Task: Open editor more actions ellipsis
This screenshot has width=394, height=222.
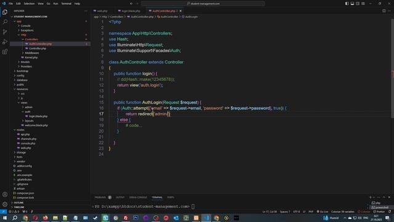Action: click(x=389, y=11)
